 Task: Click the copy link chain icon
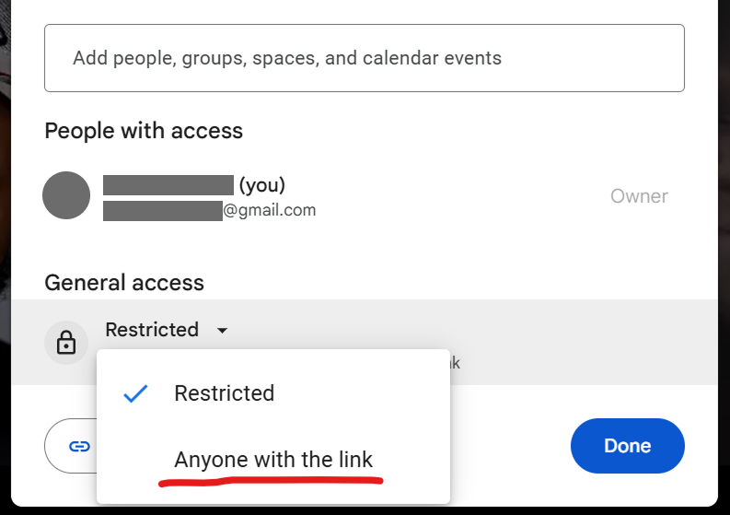tap(79, 446)
